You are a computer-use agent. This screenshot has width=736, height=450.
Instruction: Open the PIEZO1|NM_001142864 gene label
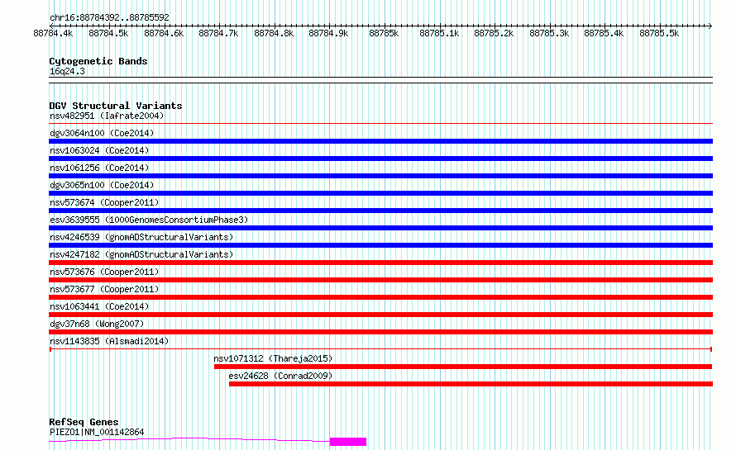coord(97,432)
